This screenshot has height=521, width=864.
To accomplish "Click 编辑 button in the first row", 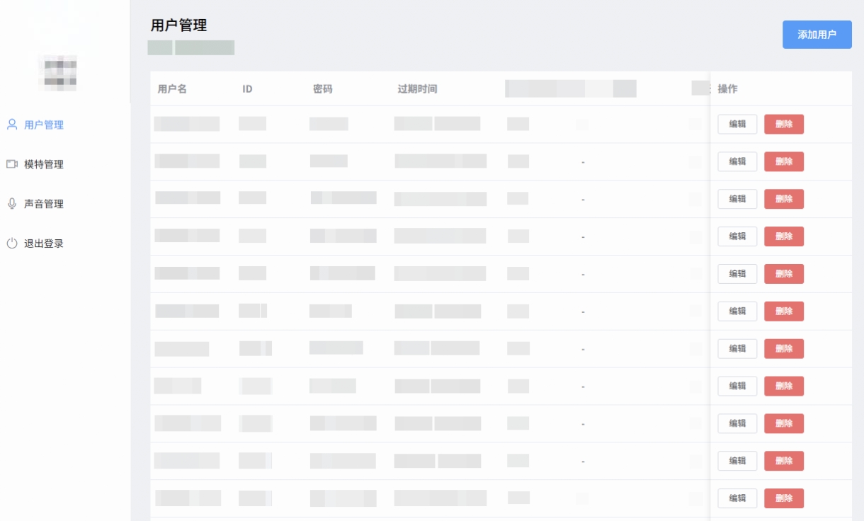I will 737,124.
